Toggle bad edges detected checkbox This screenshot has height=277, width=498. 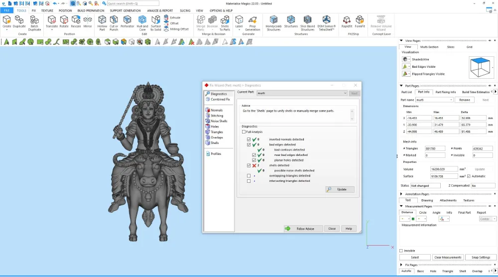pyautogui.click(x=249, y=144)
